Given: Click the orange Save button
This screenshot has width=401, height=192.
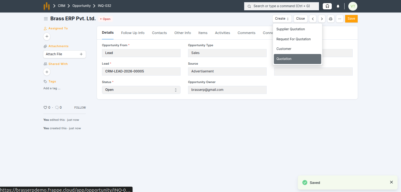Looking at the screenshot, I should 351,19.
